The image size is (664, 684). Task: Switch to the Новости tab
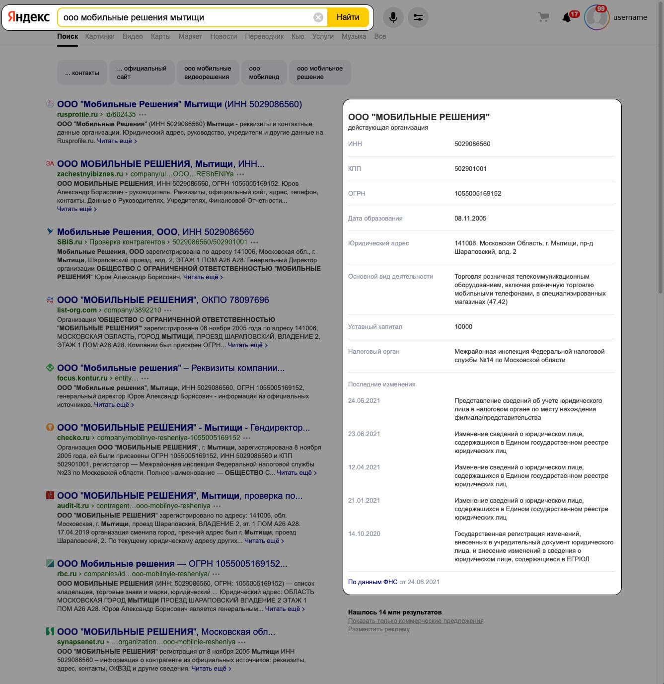point(223,36)
